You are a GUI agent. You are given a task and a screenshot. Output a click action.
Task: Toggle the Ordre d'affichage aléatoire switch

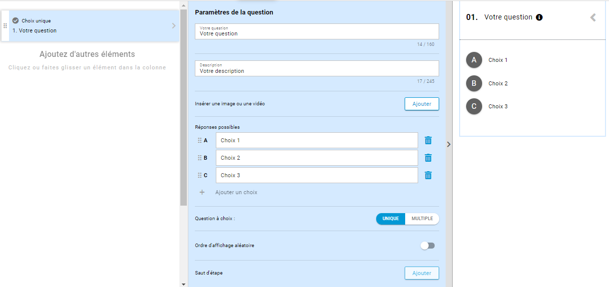(428, 246)
